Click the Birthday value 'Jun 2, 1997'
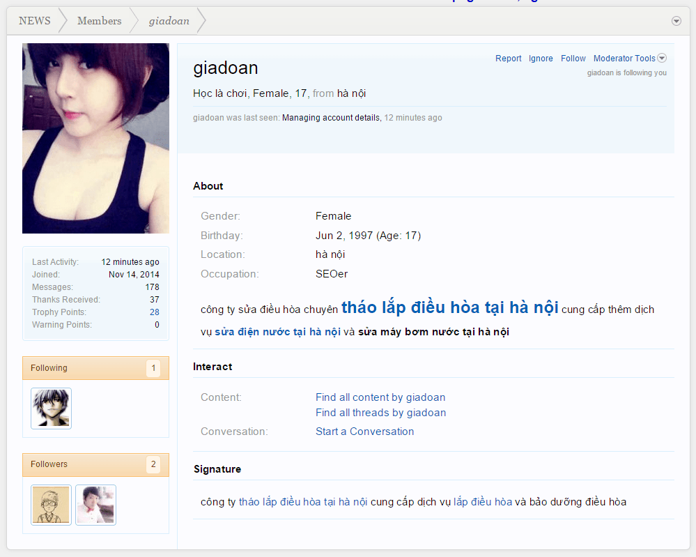Screen dimensions: 696x557 (344, 236)
